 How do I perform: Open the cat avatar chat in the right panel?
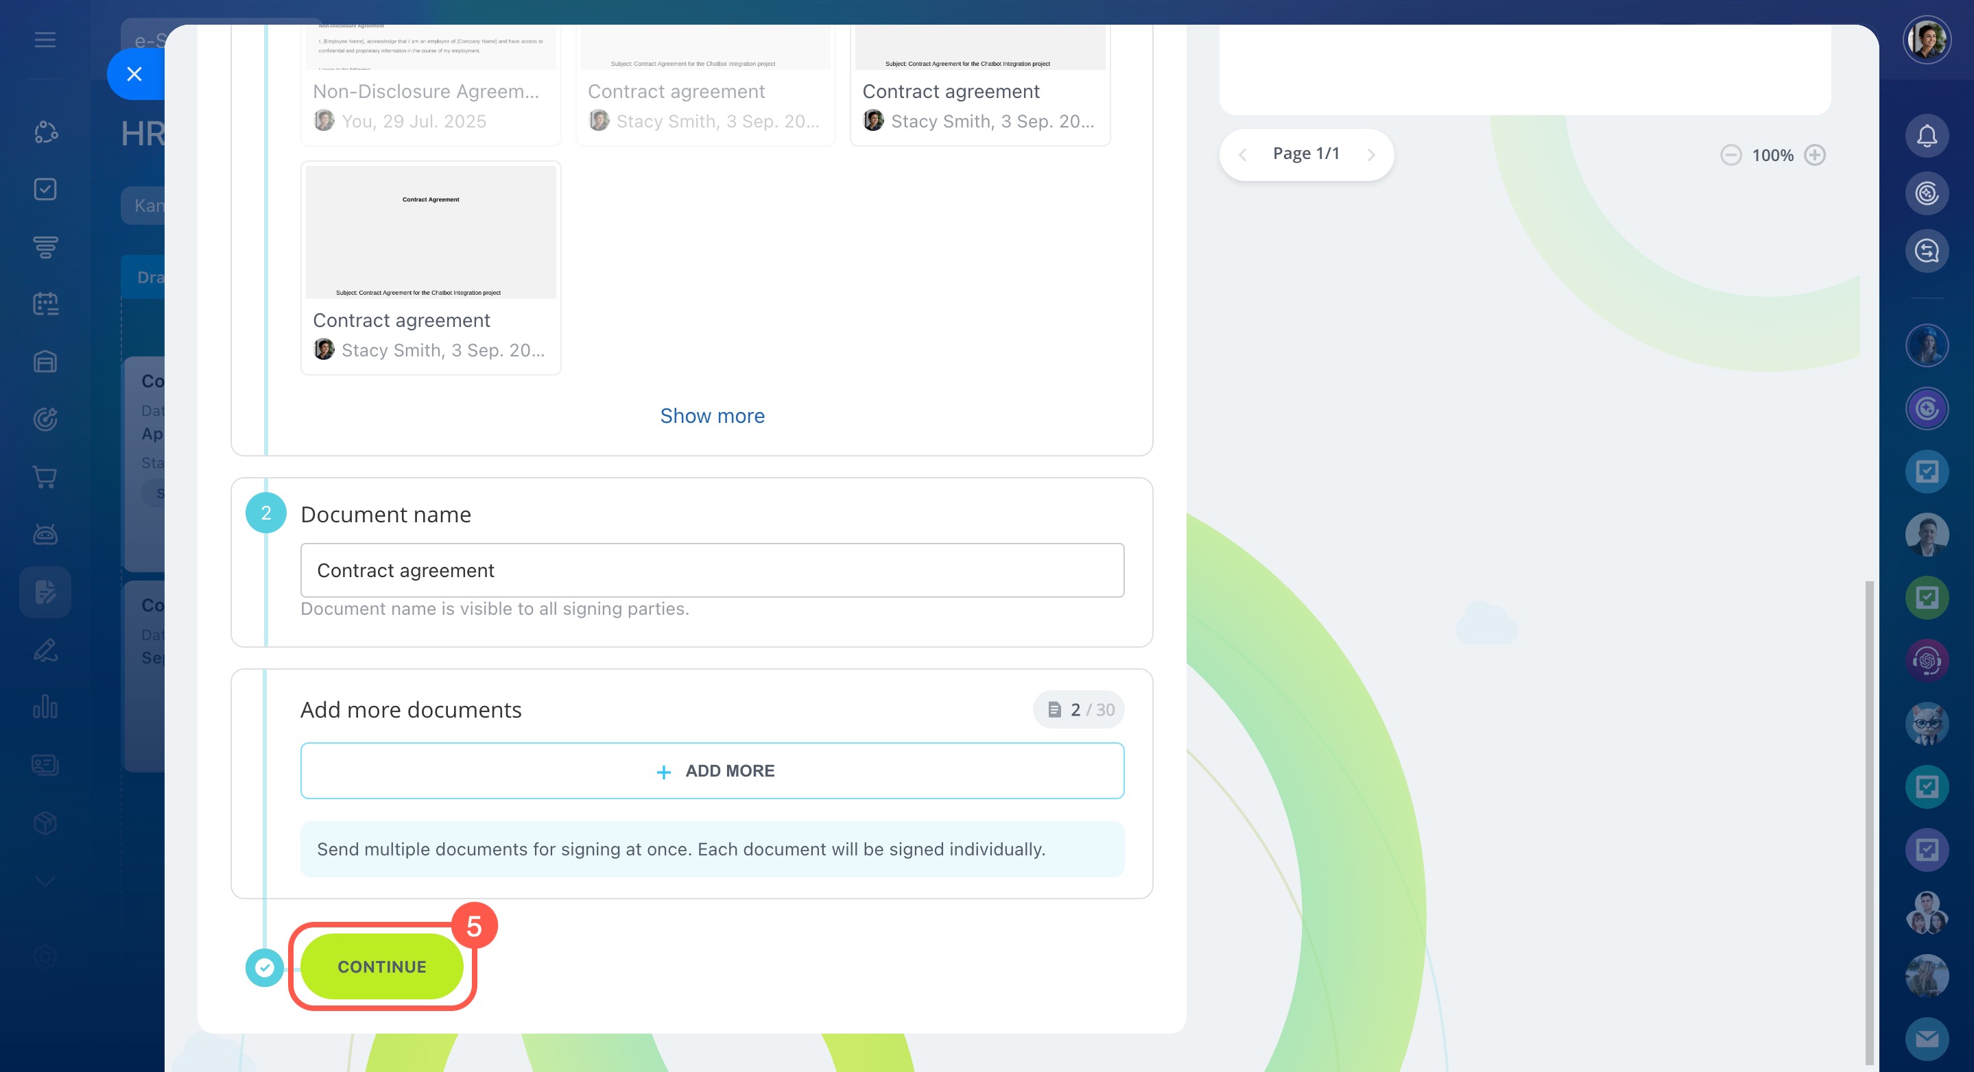click(1927, 724)
